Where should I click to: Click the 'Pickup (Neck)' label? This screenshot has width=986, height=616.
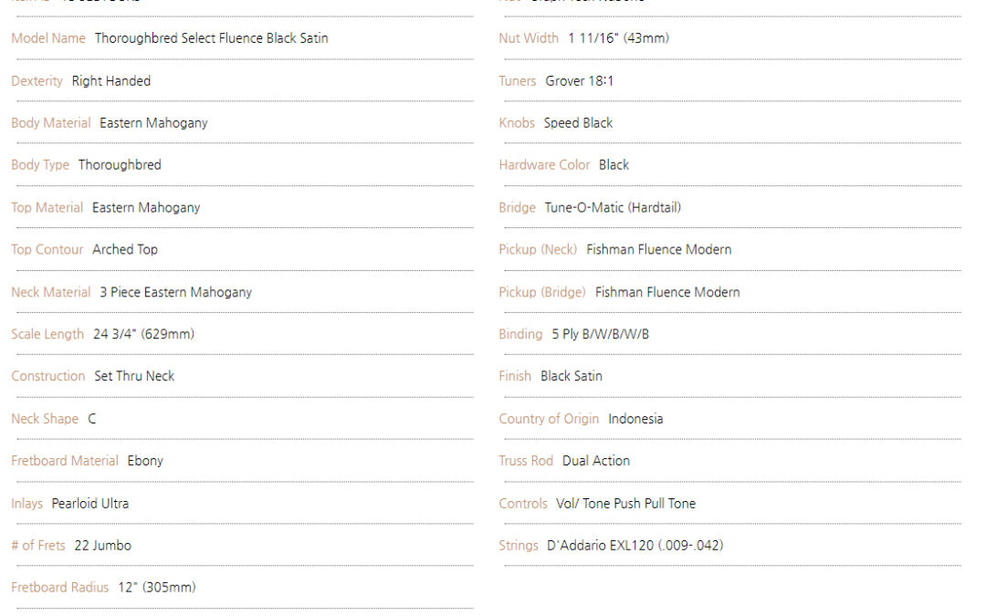coord(539,249)
